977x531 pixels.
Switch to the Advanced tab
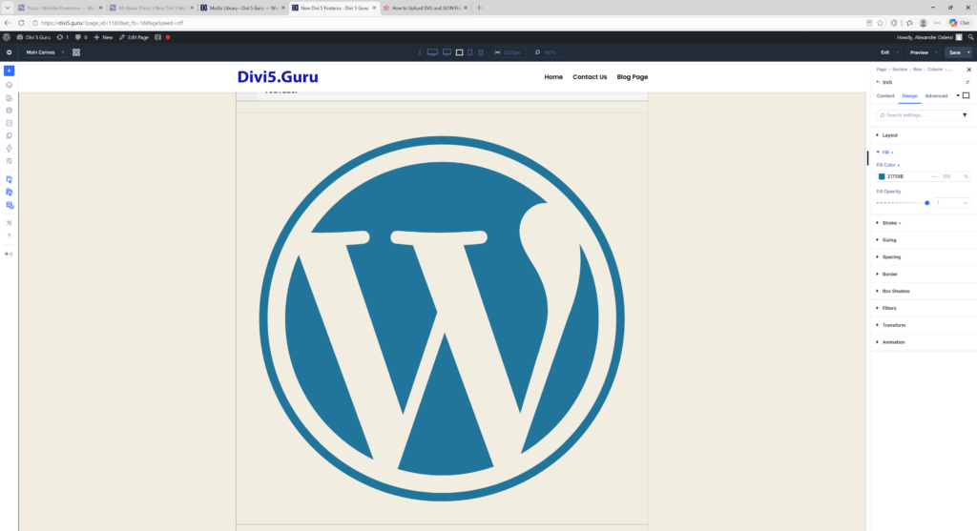pos(936,96)
